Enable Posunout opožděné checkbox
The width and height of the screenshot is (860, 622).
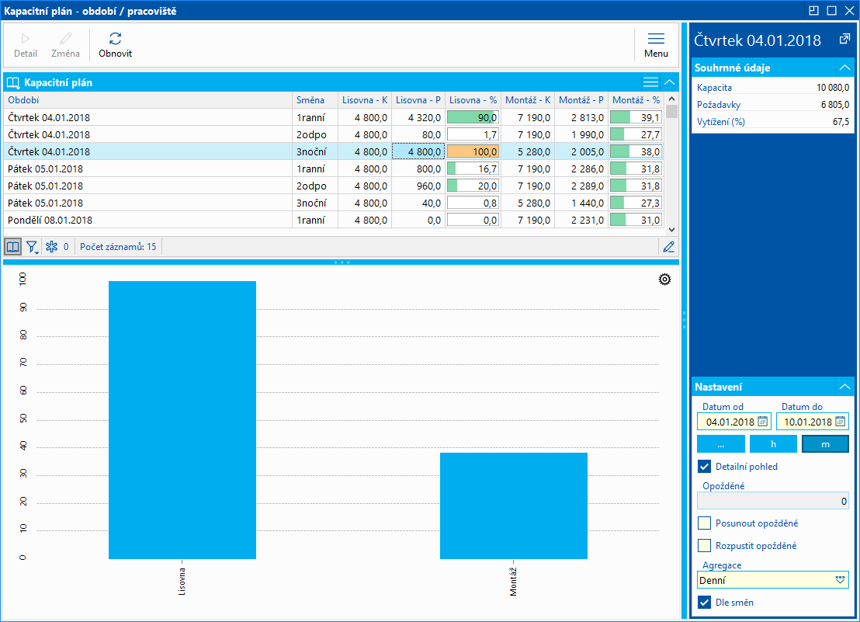coord(705,523)
